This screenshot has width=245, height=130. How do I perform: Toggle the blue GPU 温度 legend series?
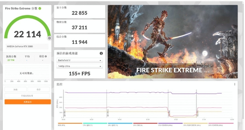pyautogui.click(x=120, y=124)
